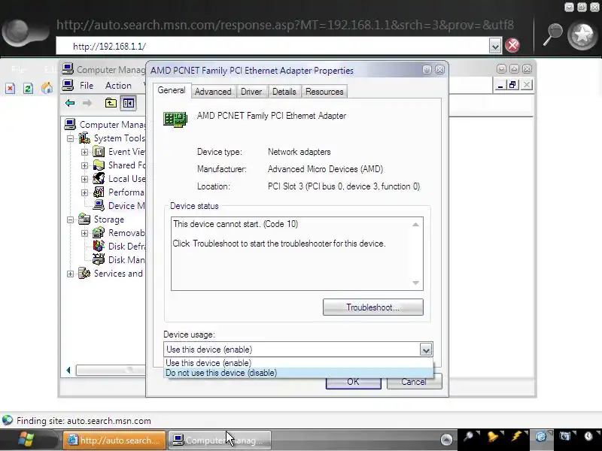Choose "Do not use this device (disable)"
The width and height of the screenshot is (602, 451).
click(x=298, y=373)
